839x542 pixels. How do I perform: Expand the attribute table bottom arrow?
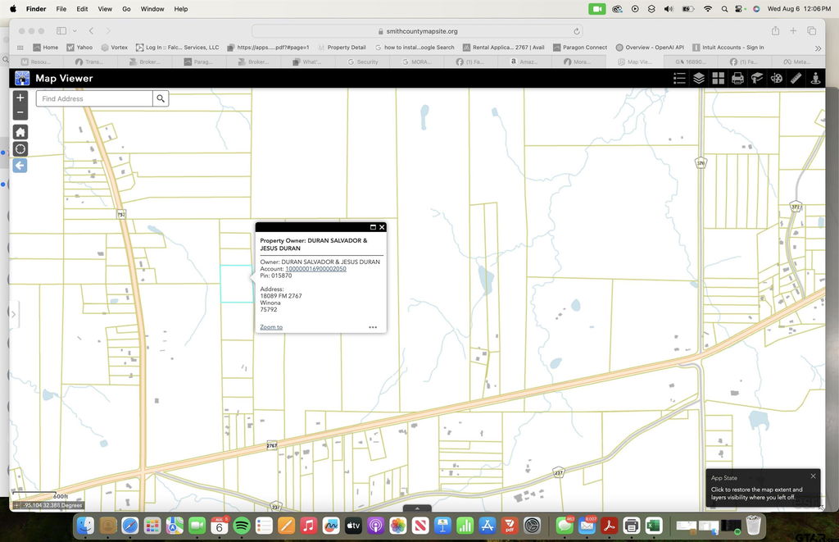click(417, 508)
